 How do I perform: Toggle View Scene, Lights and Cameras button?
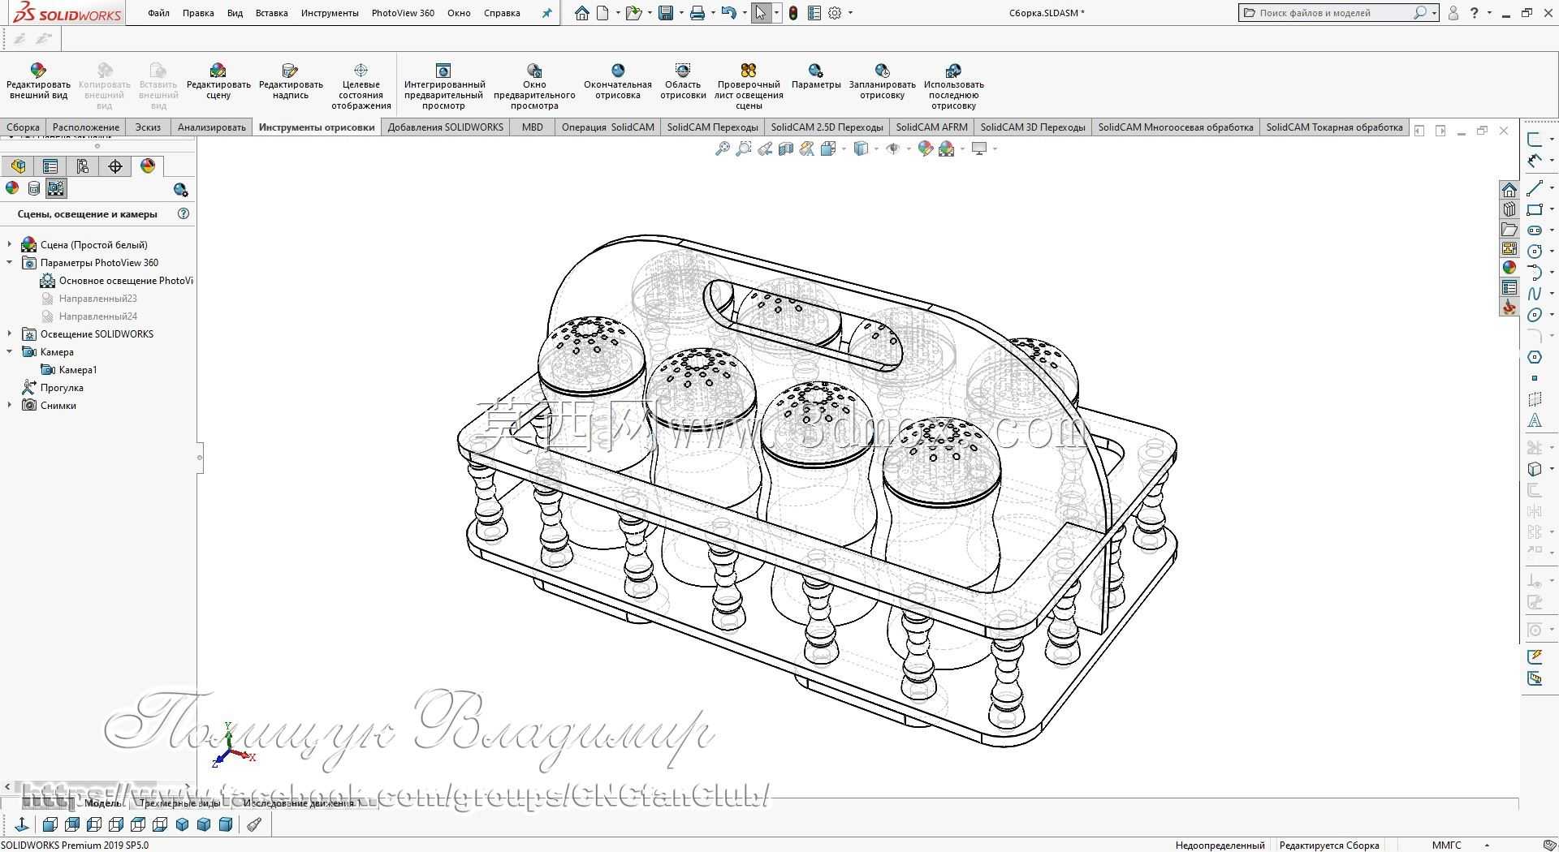pos(56,188)
